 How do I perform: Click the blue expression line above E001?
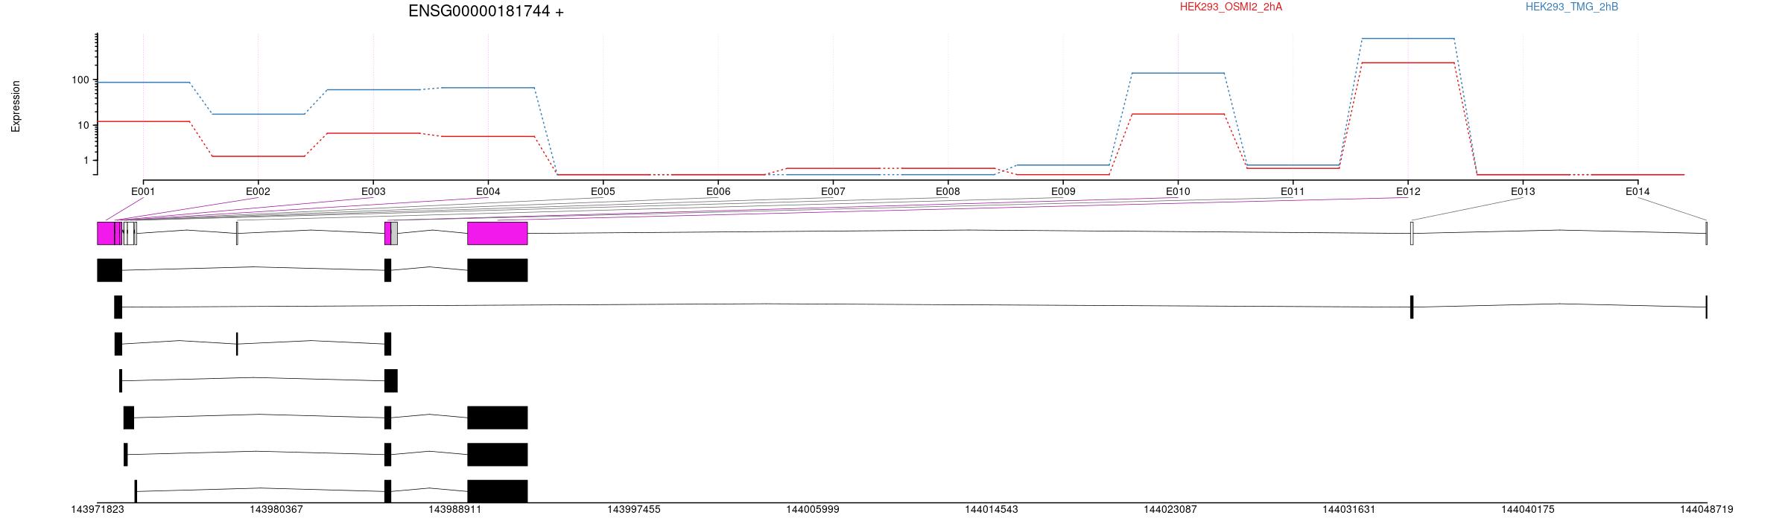point(143,82)
